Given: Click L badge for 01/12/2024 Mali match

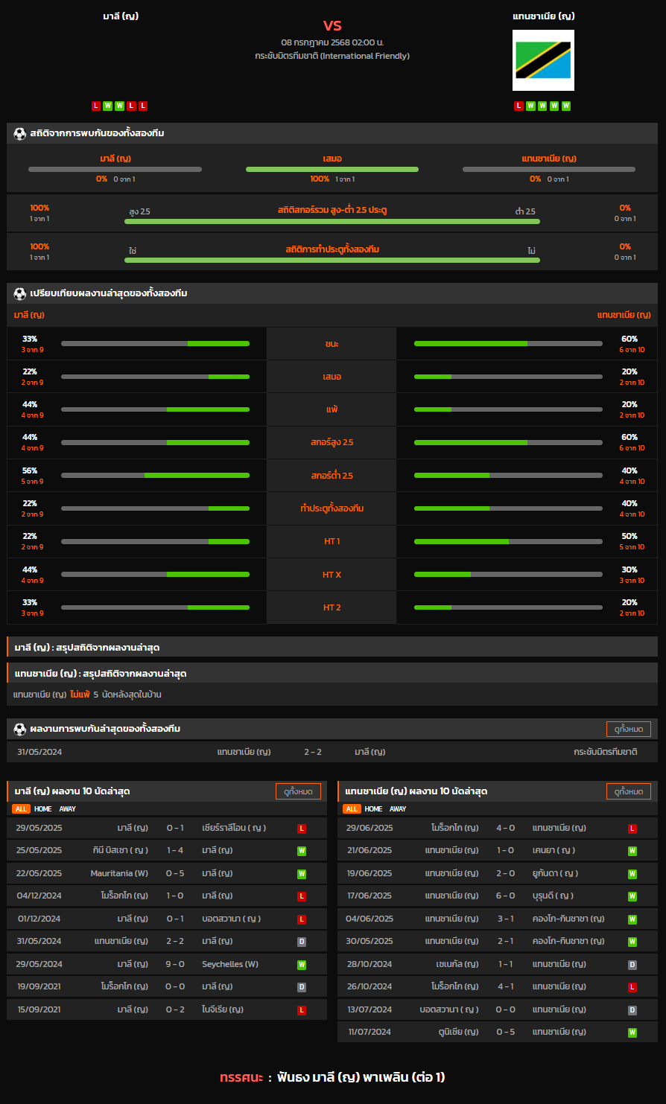Looking at the screenshot, I should pos(302,919).
